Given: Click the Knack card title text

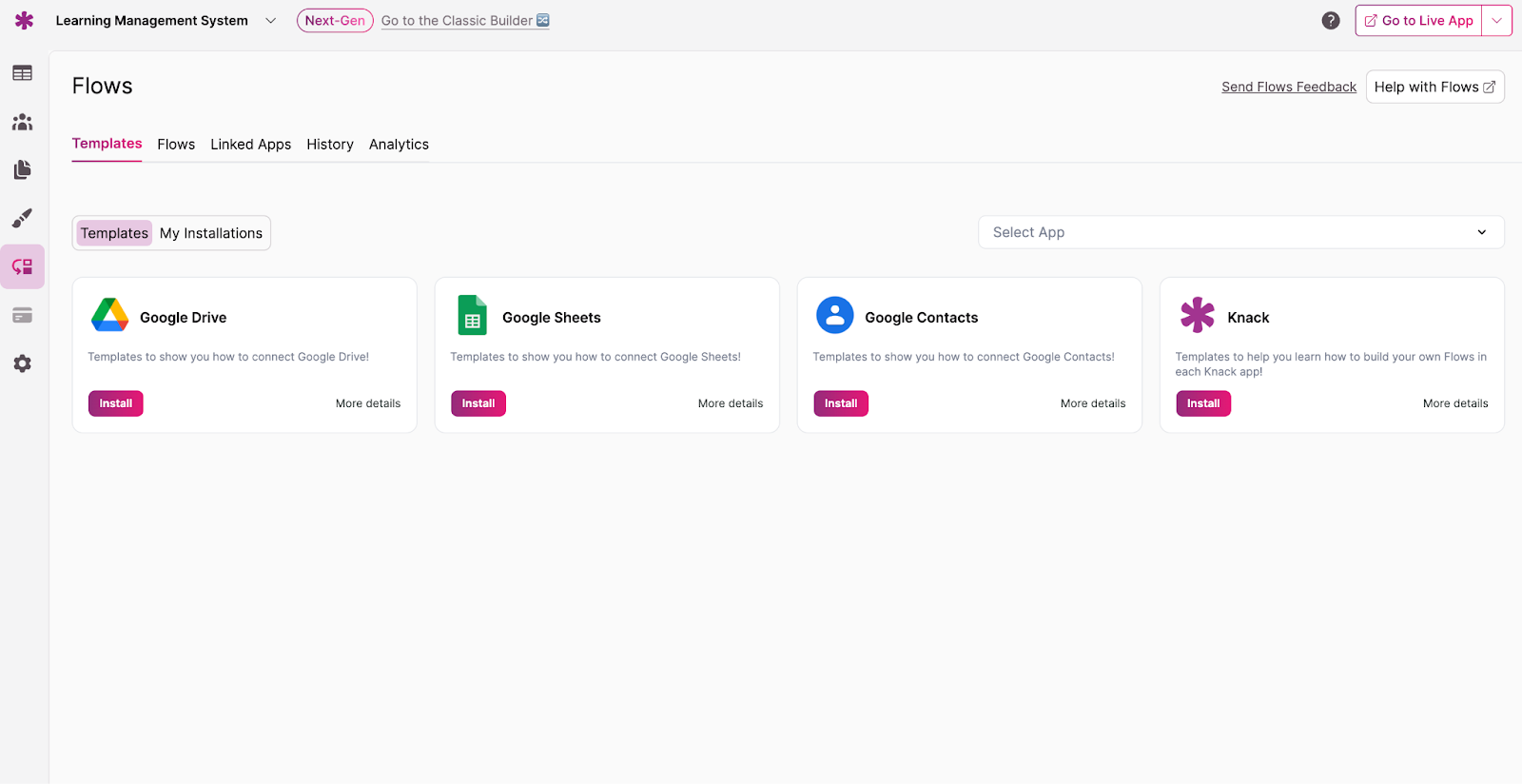Looking at the screenshot, I should pos(1248,318).
